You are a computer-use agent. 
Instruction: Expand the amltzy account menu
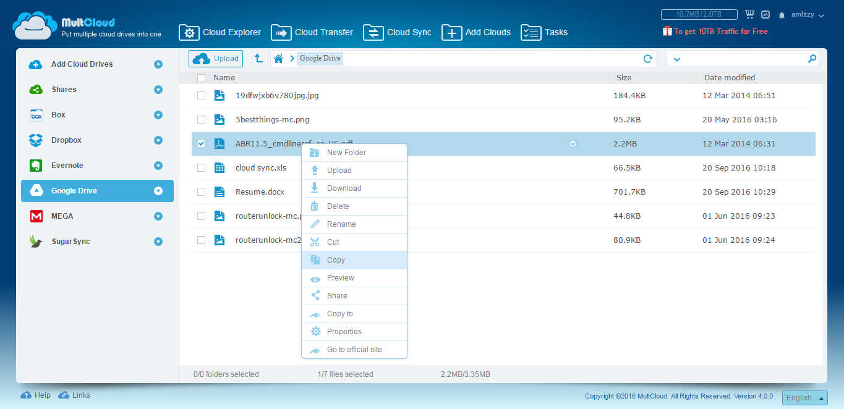[x=807, y=15]
